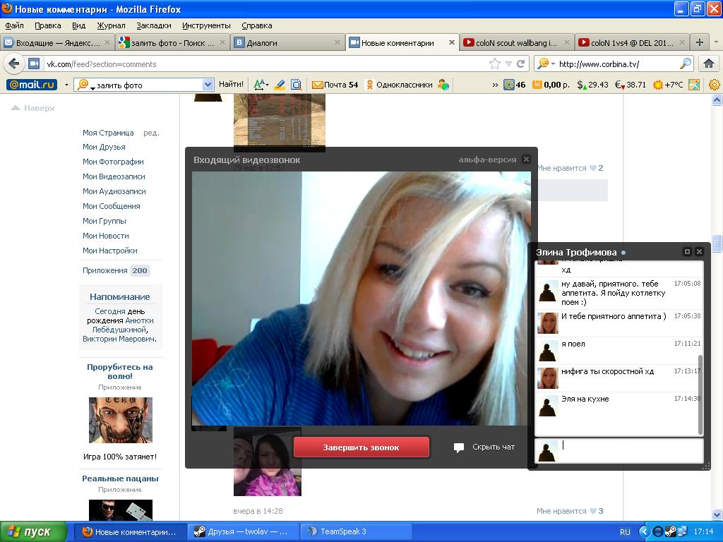Screen dimensions: 723x542
Task: Run search with the magnifier icon
Action: [x=686, y=64]
